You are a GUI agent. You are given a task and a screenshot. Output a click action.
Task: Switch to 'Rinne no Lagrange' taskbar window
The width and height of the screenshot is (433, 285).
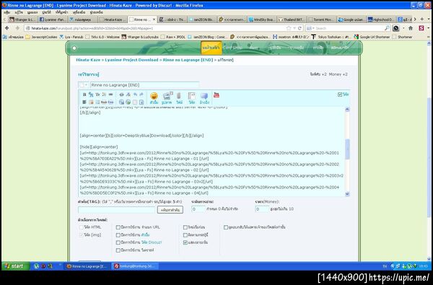click(87, 266)
